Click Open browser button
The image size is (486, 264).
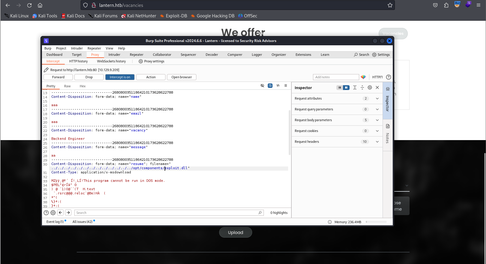click(x=182, y=77)
